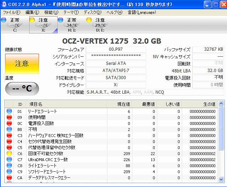Image resolution: width=227 pixels, height=187 pixels.
Task: Click the yellow status orb for X: drive
Action: pos(32,20)
